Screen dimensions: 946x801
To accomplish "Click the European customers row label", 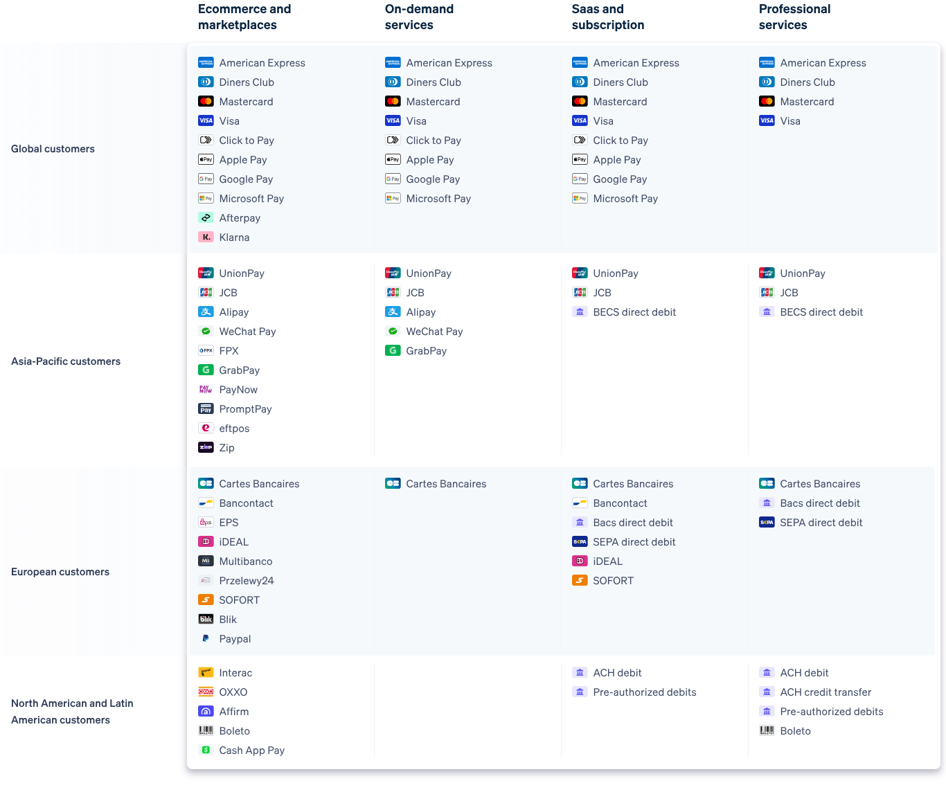I will [60, 572].
